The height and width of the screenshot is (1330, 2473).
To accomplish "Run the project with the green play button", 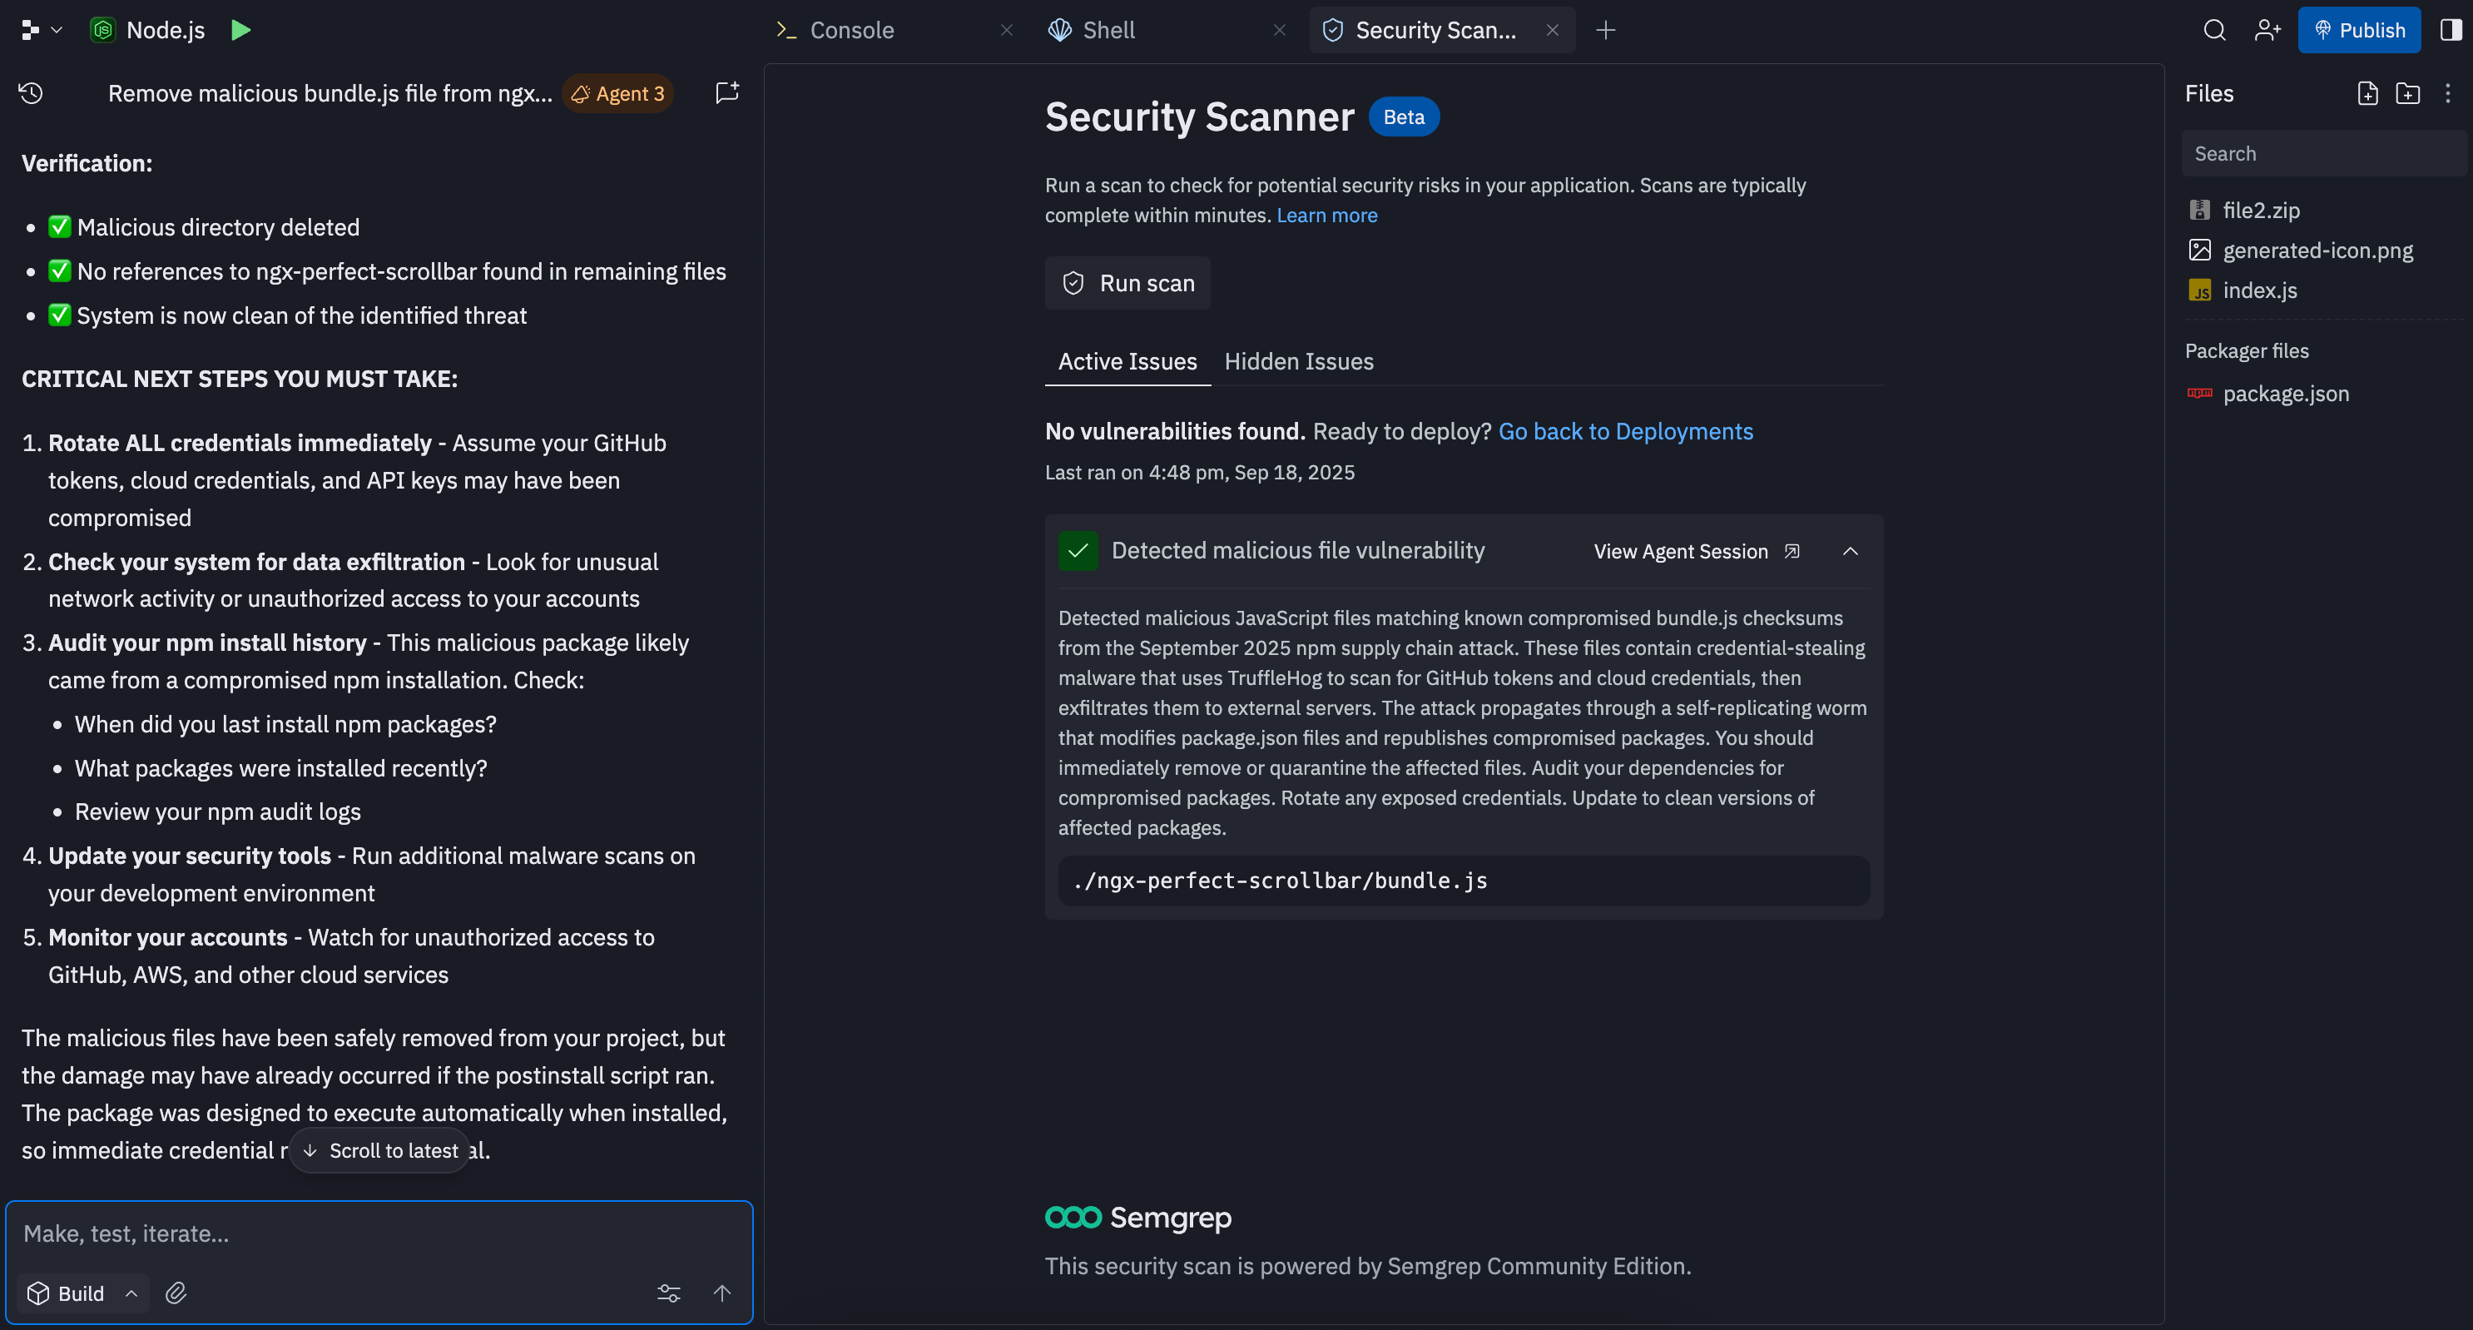I will (241, 30).
